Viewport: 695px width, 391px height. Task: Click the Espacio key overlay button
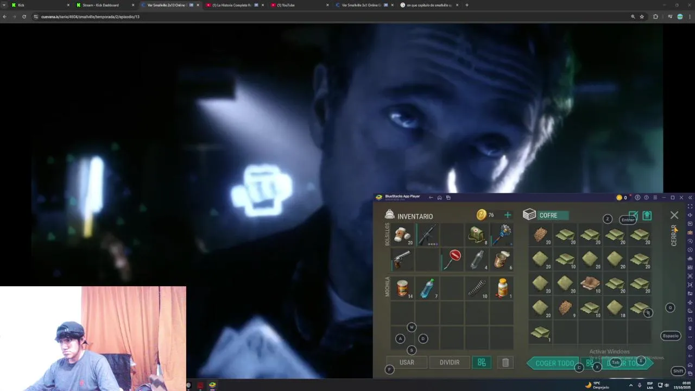click(x=671, y=336)
